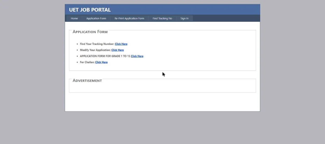Open Grade 1 to 15 application form link
The width and height of the screenshot is (325, 144).
coord(137,56)
